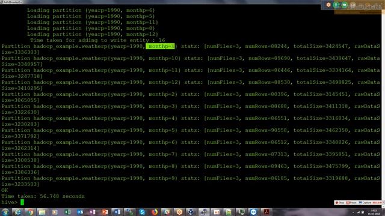Screen dimensions: 385x216
Task: Open Excel from the taskbar
Action: (x=67, y=212)
